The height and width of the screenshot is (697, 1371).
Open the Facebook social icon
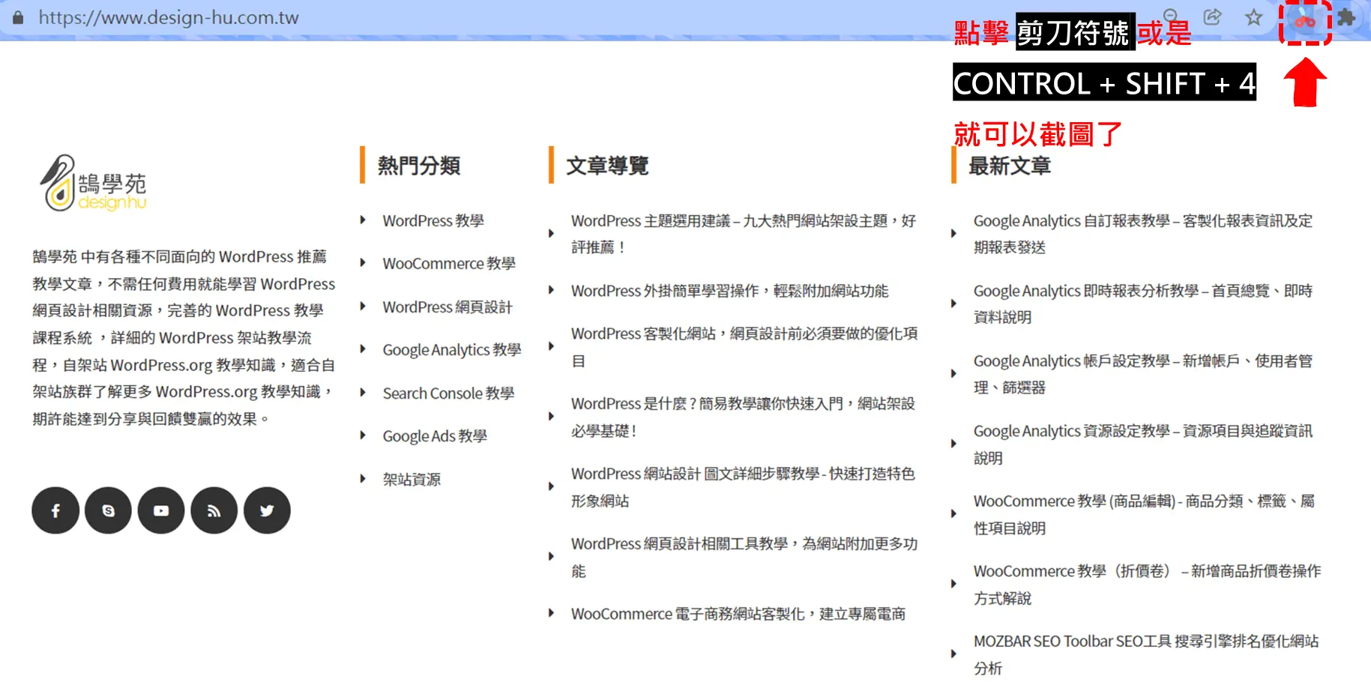[55, 510]
